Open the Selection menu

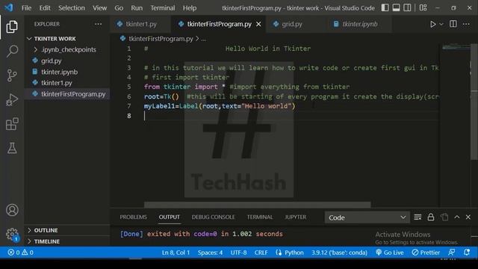click(72, 8)
